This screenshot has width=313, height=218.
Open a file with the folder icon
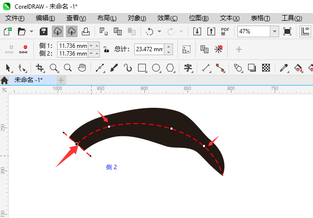click(x=21, y=31)
